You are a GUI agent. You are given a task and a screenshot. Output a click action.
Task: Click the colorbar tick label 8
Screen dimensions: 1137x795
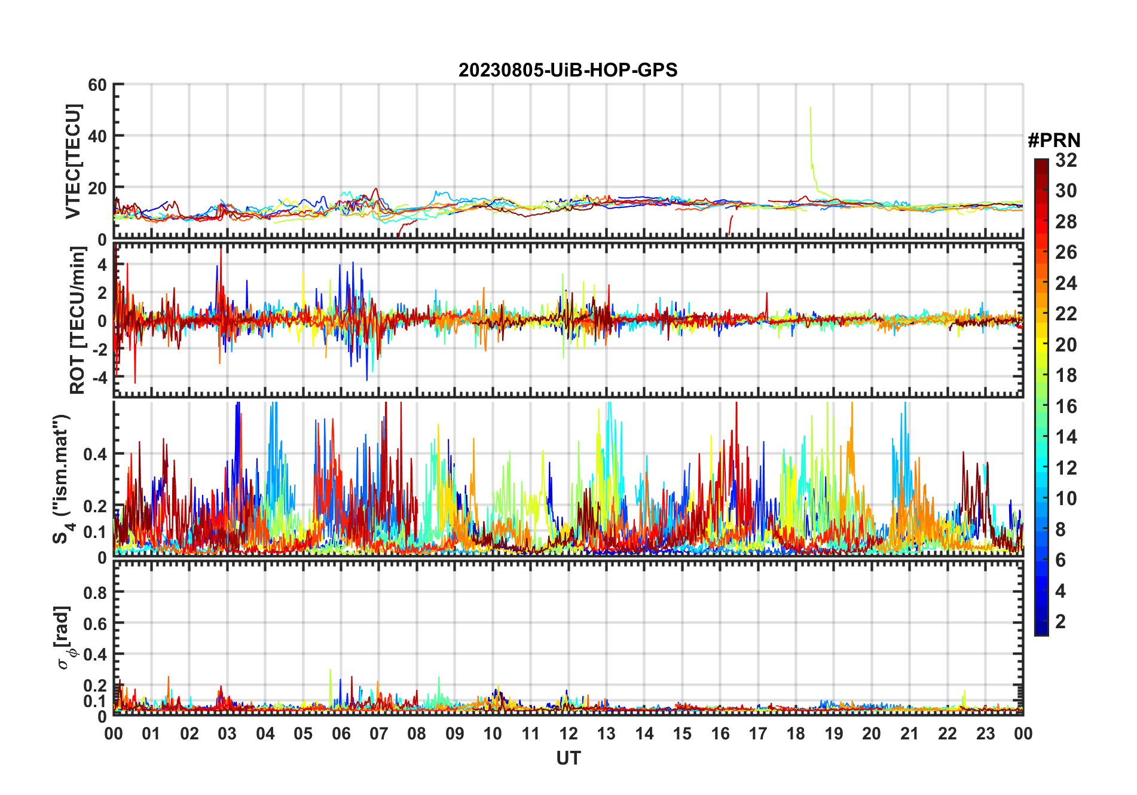click(x=1060, y=530)
